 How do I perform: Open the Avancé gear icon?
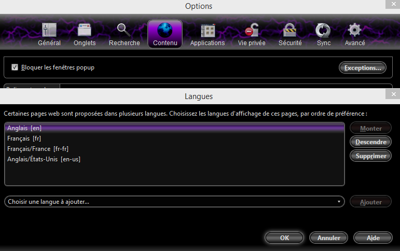point(355,31)
